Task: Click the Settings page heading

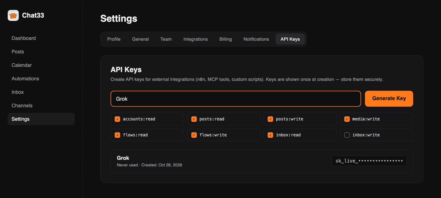Action: click(119, 18)
